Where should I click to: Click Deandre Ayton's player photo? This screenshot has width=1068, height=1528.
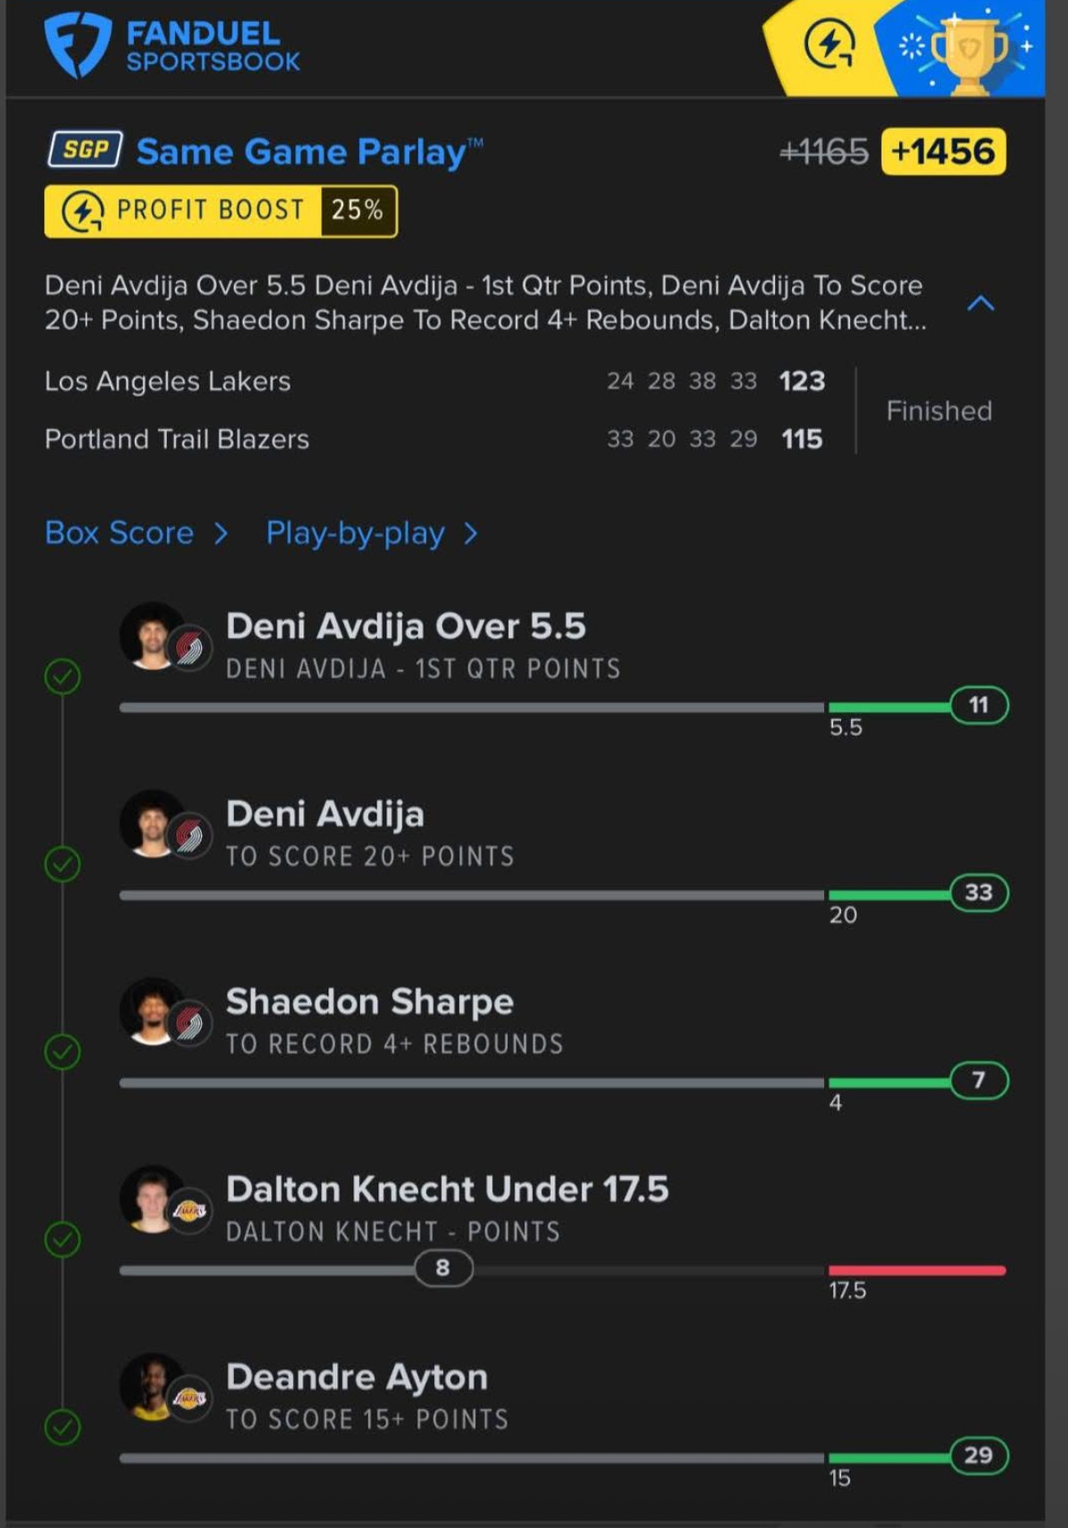tap(152, 1386)
